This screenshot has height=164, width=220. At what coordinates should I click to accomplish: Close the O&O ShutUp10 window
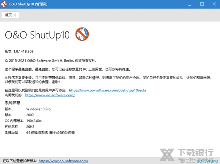(x=214, y=4)
